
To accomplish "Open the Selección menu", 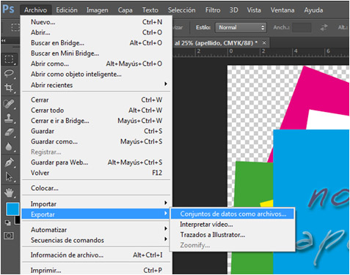I will point(181,10).
